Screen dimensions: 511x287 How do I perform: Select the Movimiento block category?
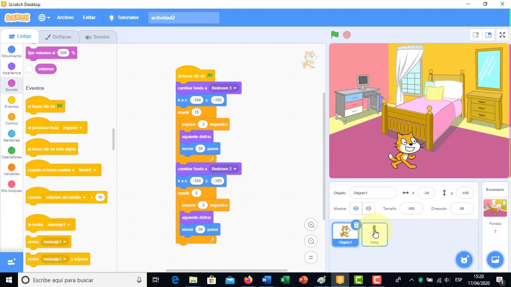[x=12, y=52]
